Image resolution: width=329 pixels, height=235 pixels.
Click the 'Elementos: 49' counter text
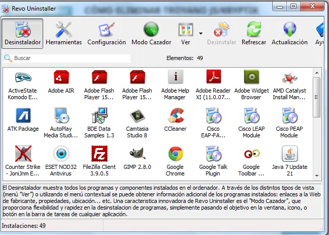[185, 58]
